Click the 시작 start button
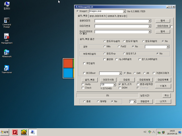The image size is (182, 136). pyautogui.click(x=5, y=132)
